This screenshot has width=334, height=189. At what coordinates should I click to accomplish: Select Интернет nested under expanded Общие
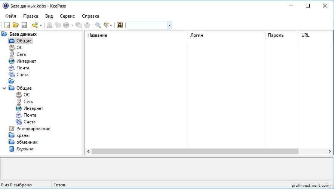[33, 108]
